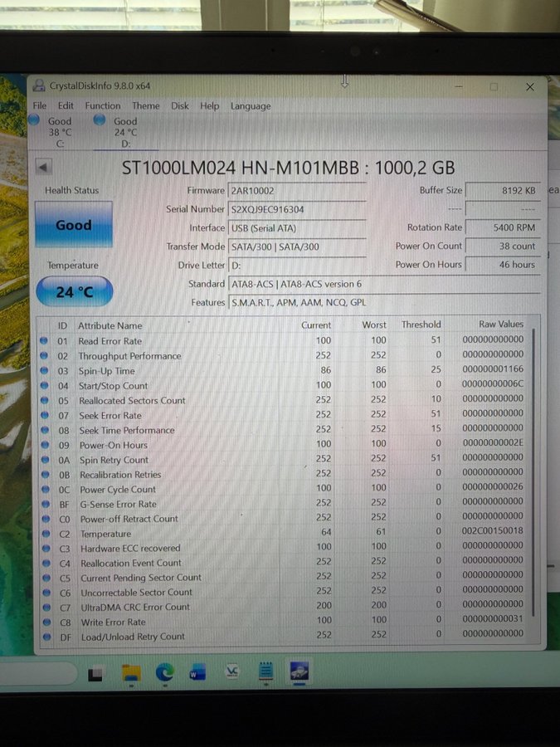This screenshot has width=560, height=747.
Task: Click the CrystalDiskInfo taskbar icon
Action: (299, 671)
